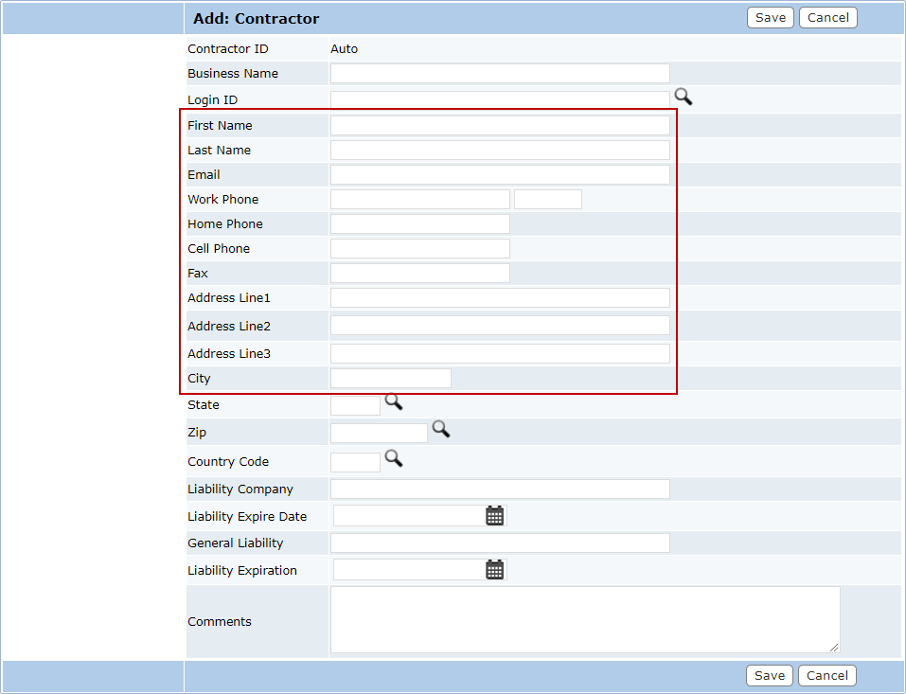This screenshot has width=906, height=694.
Task: Click into the First Name field
Action: [500, 126]
